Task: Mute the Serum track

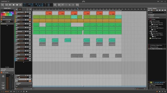Action: (30, 39)
